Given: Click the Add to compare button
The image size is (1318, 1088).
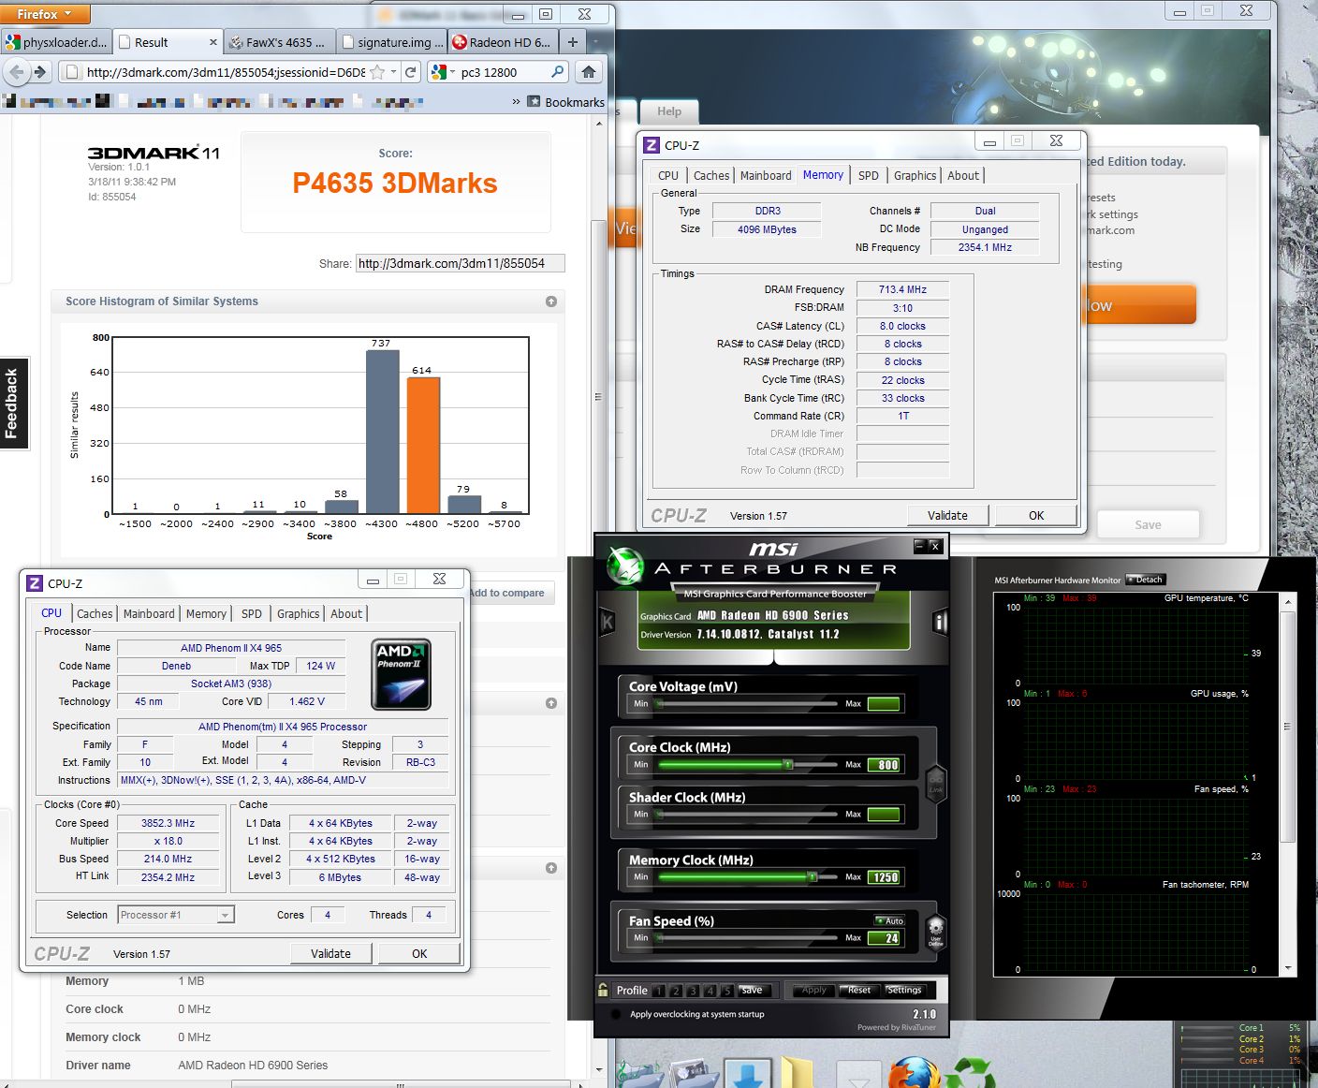Looking at the screenshot, I should click(506, 593).
